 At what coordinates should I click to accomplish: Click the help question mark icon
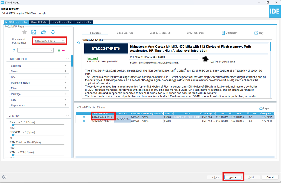pos(4,177)
